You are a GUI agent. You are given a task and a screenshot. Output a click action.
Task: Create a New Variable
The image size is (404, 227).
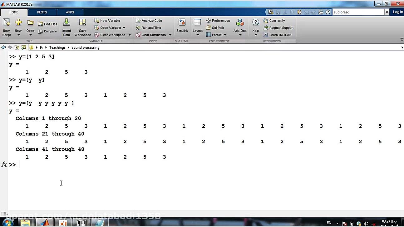point(107,21)
